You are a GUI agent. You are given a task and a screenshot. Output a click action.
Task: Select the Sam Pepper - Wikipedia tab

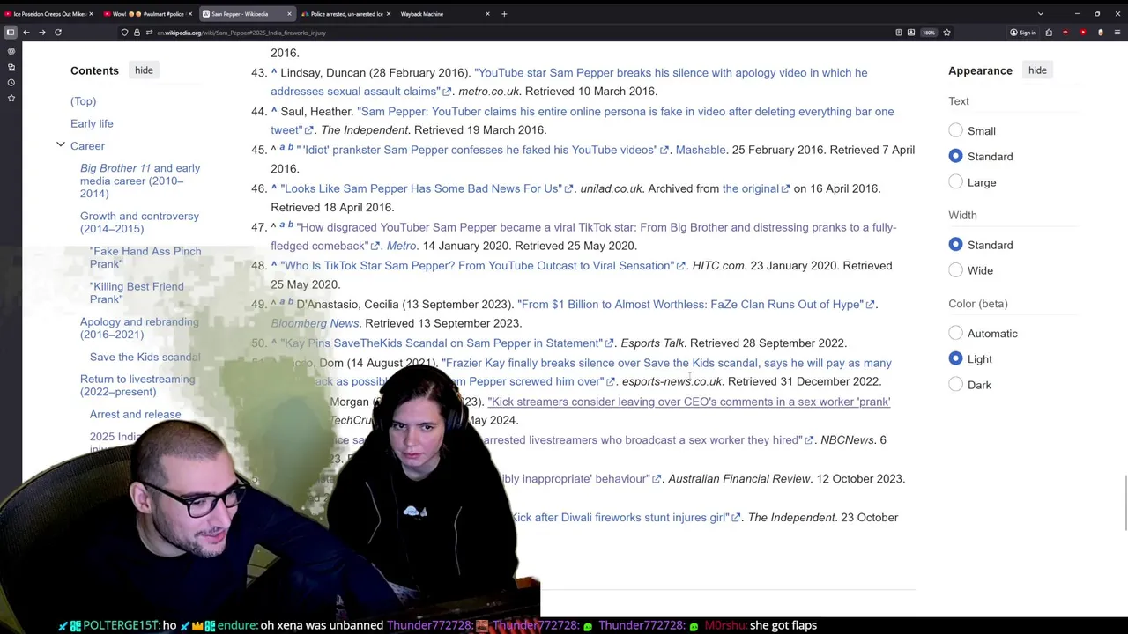click(x=246, y=14)
